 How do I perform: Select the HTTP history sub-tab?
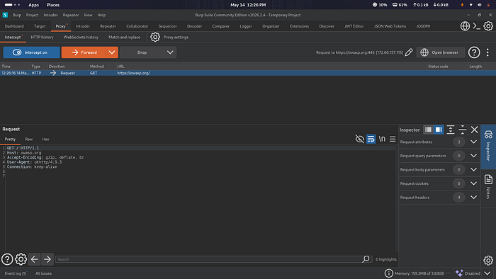coord(42,38)
